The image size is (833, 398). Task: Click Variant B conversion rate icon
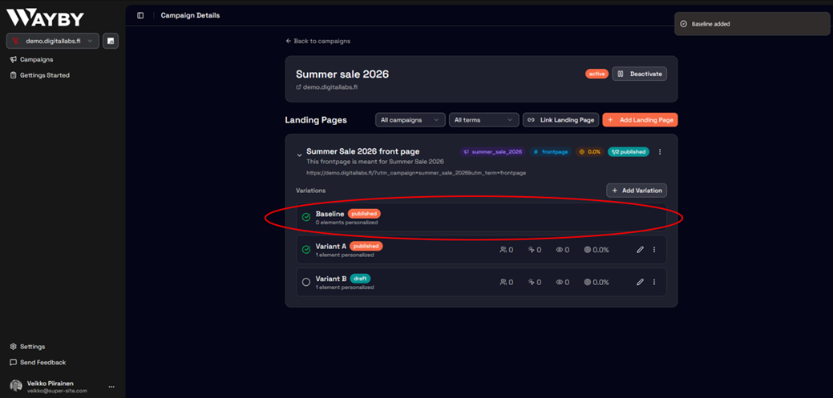pyautogui.click(x=588, y=283)
